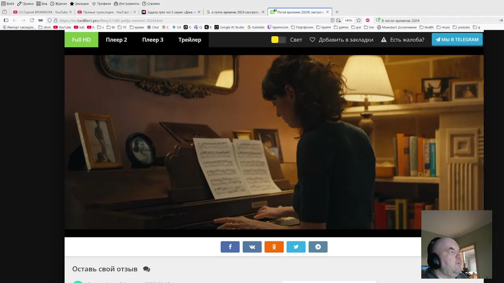Click "Импорт закладок" in bookmarks bar
The height and width of the screenshot is (283, 504).
click(x=19, y=27)
